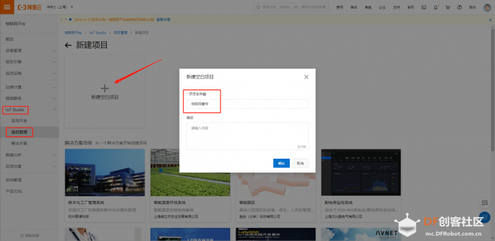Open 实例管理 in the sidebar
The image size is (495, 241).
pos(14,180)
